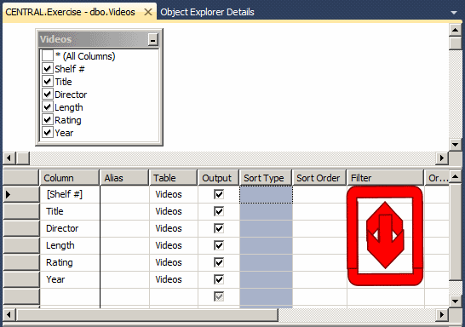465x327 pixels.
Task: Select the Director cell in the criteria grid
Action: (70, 228)
